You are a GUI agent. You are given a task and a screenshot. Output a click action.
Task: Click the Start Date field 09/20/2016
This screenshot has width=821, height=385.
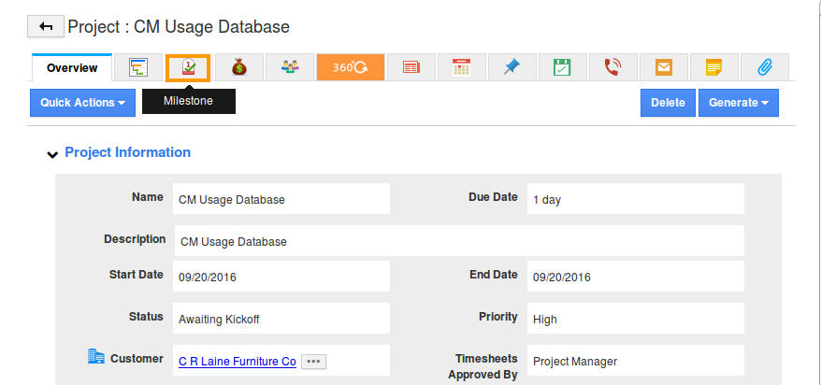point(281,277)
